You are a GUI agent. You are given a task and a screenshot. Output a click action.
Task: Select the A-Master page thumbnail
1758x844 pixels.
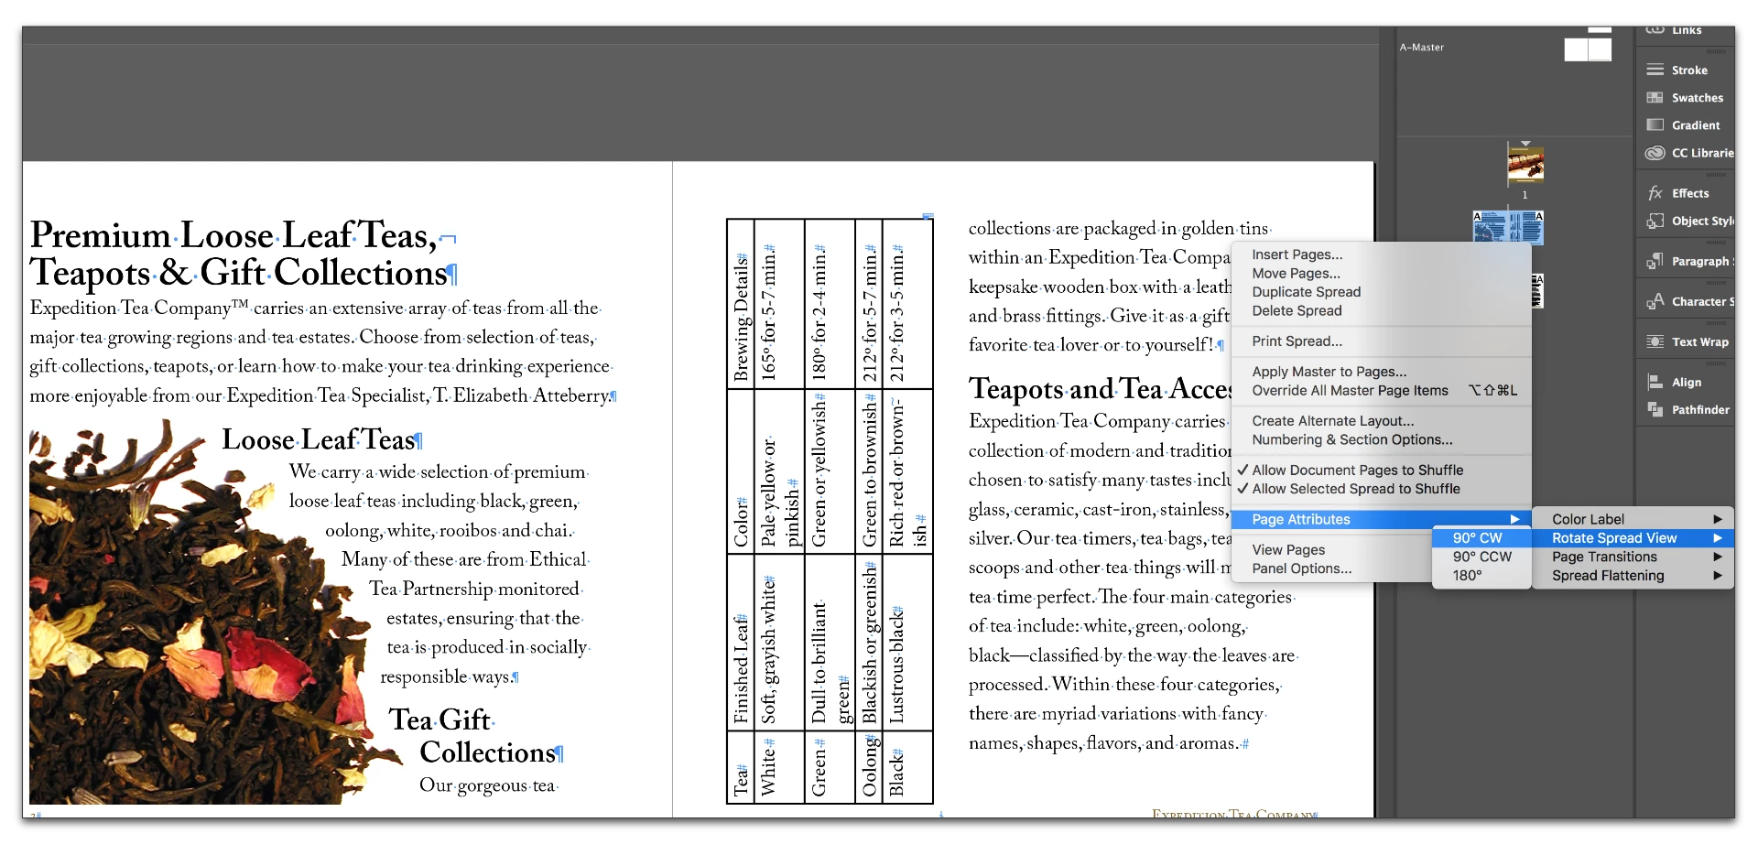coord(1588,48)
